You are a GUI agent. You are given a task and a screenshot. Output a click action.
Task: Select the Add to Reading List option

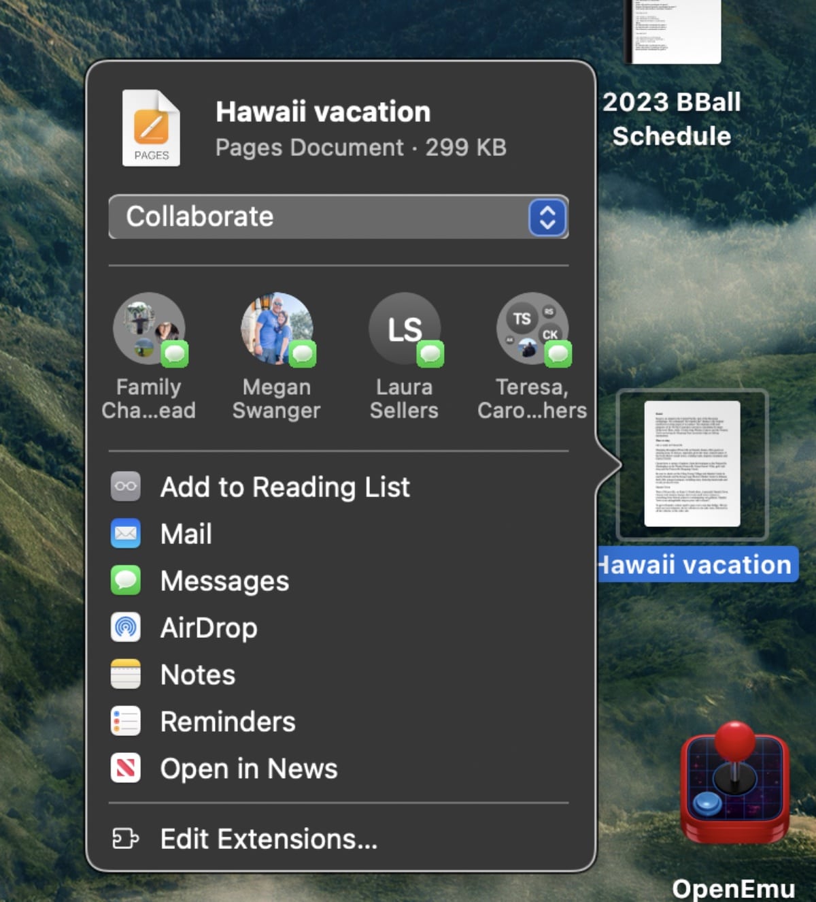[x=284, y=486]
